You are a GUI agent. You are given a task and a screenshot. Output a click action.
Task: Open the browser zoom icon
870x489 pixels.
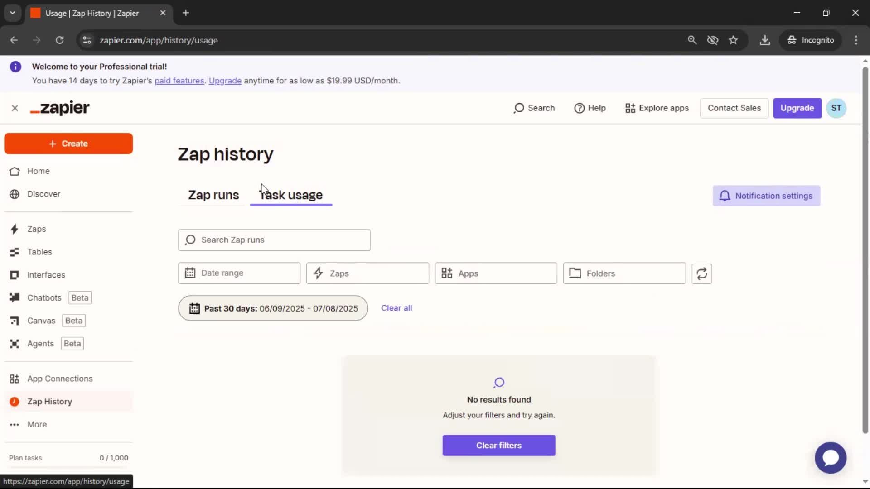pyautogui.click(x=692, y=40)
